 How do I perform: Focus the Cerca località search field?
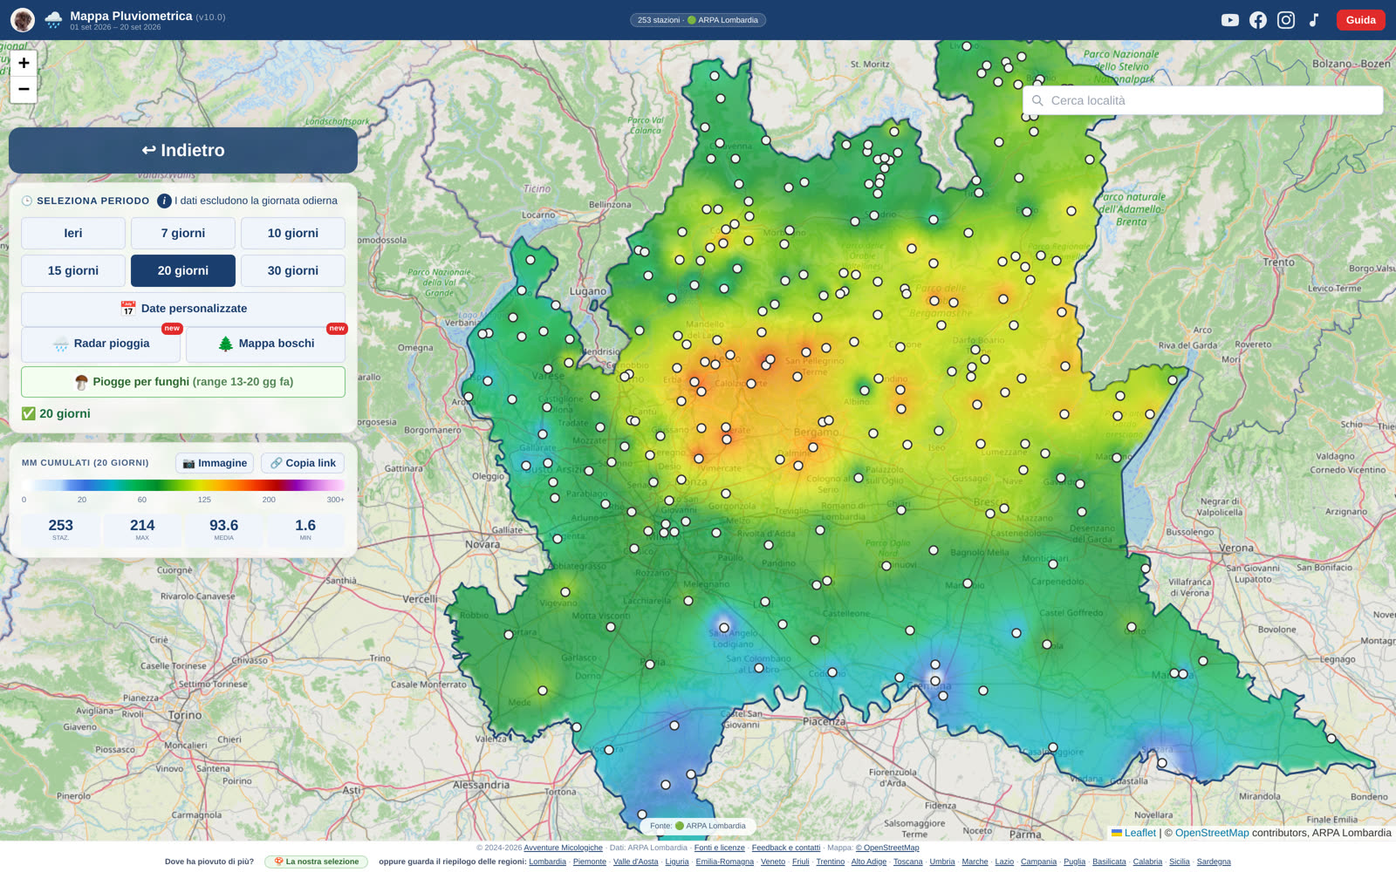(x=1203, y=100)
